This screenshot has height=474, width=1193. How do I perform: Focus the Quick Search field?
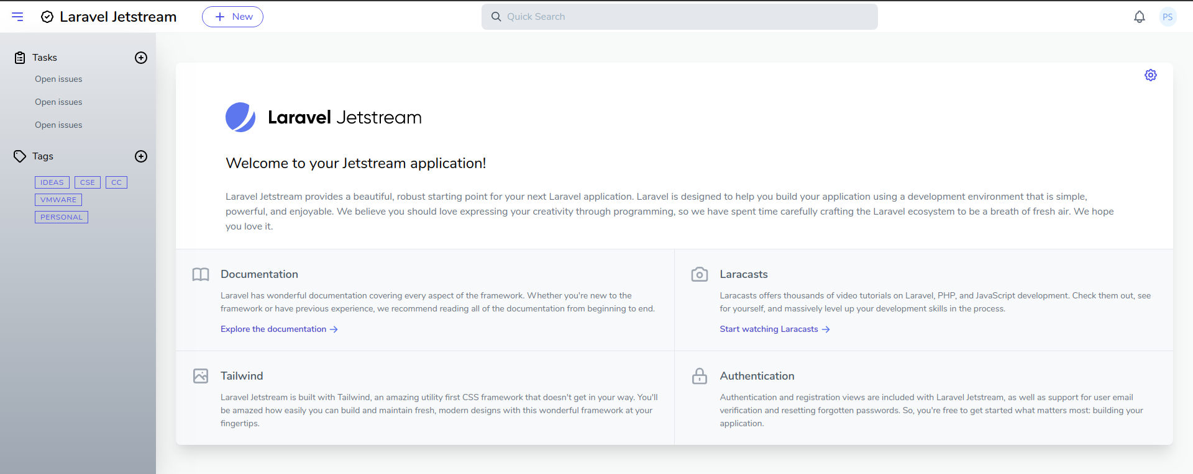point(679,17)
